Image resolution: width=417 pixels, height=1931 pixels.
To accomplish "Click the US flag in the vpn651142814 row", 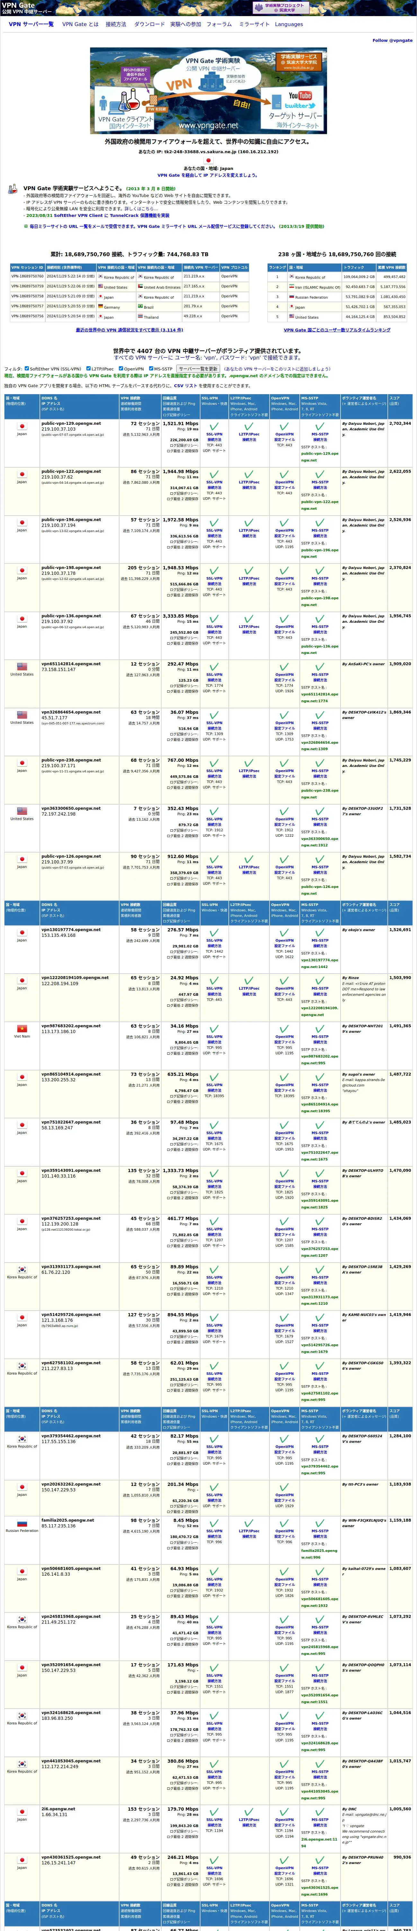I will coord(22,667).
